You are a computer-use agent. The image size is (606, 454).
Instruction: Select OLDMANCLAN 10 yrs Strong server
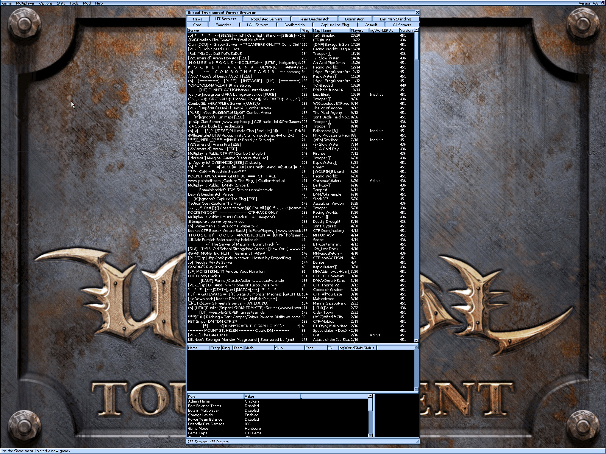coord(301,85)
